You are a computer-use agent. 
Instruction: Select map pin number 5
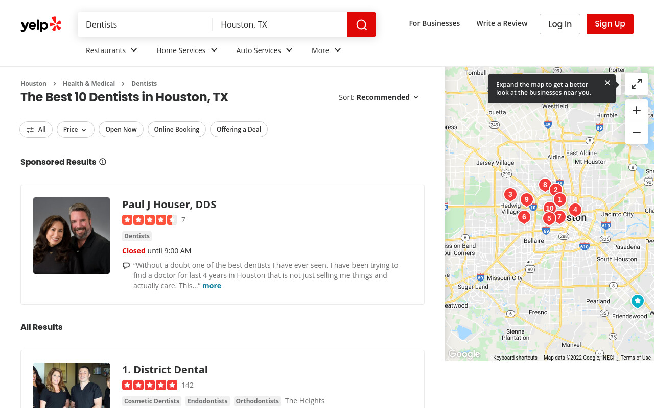[549, 218]
